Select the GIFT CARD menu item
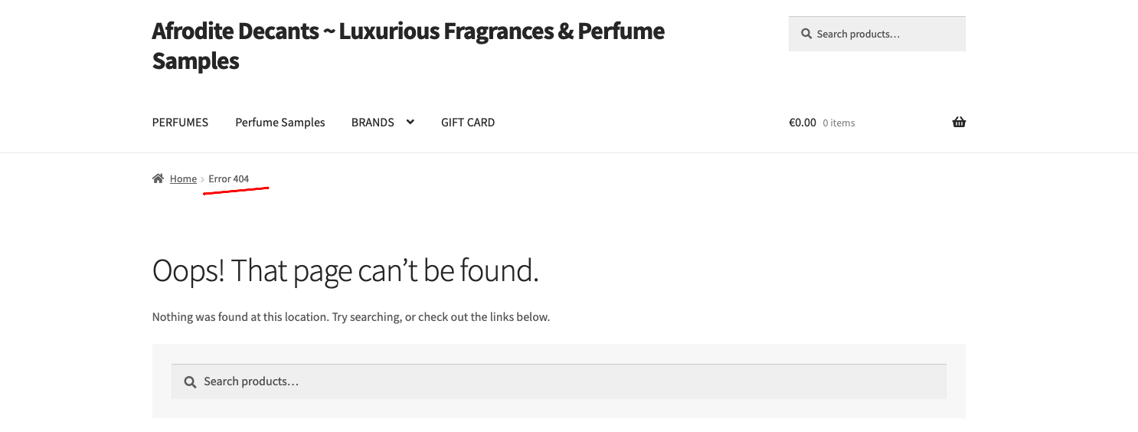Screen dimensions: 1138x432 tap(468, 123)
